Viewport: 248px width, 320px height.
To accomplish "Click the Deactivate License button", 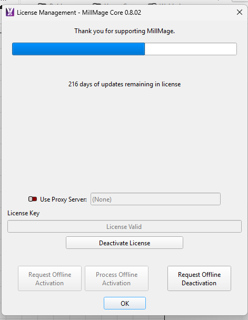I will click(124, 243).
